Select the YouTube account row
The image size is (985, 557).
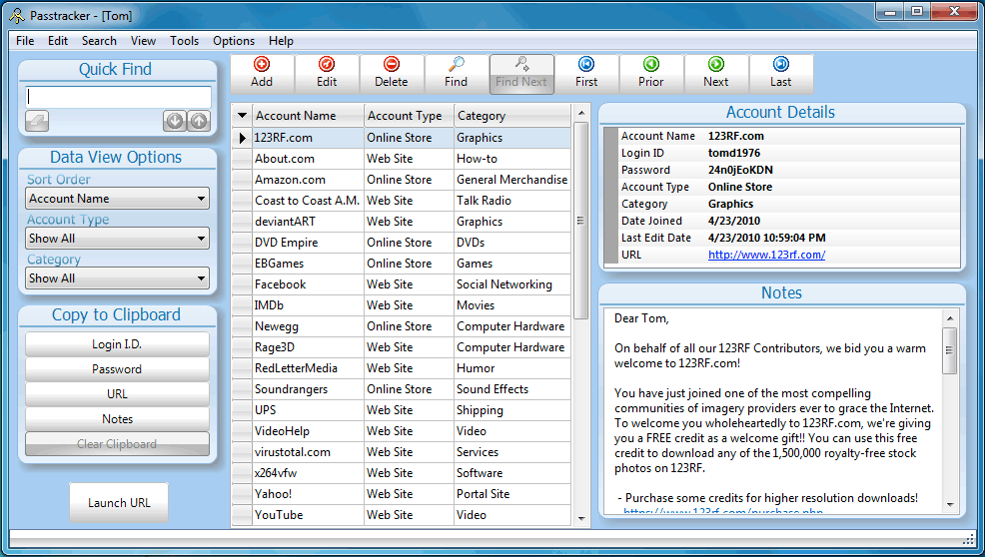[402, 515]
